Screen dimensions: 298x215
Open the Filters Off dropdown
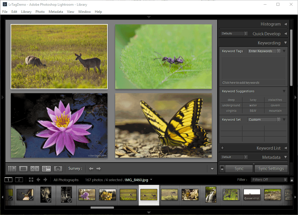click(x=269, y=180)
